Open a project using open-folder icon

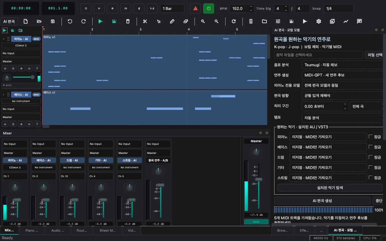click(x=39, y=21)
